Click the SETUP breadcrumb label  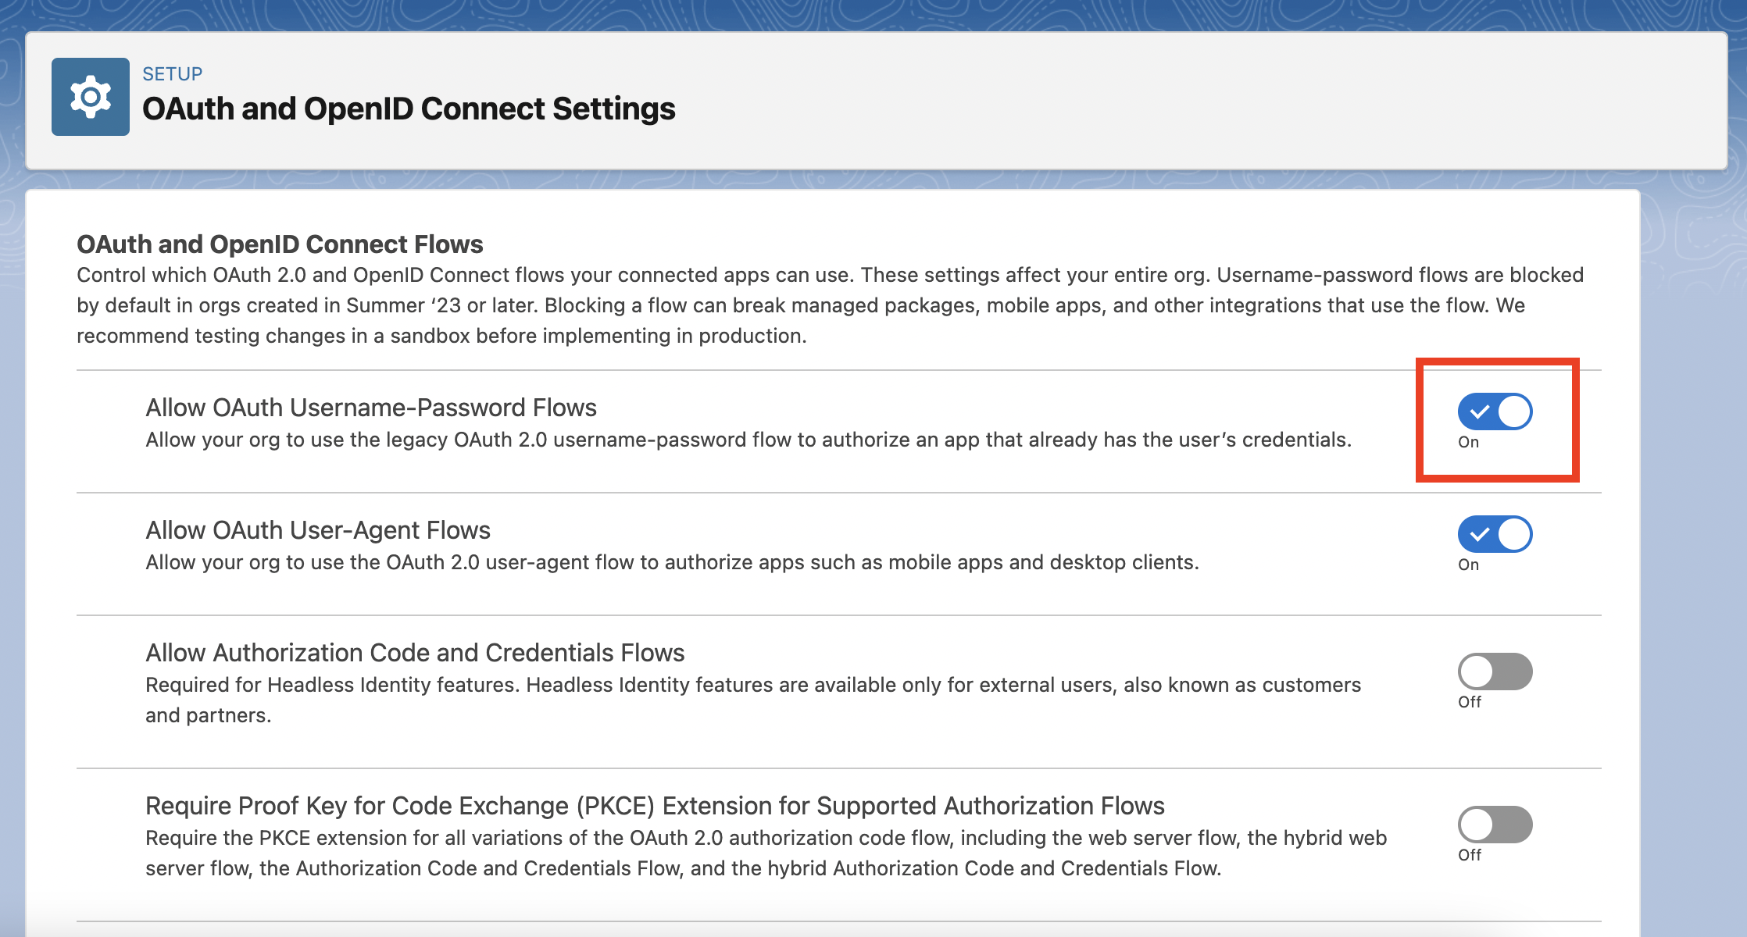172,74
